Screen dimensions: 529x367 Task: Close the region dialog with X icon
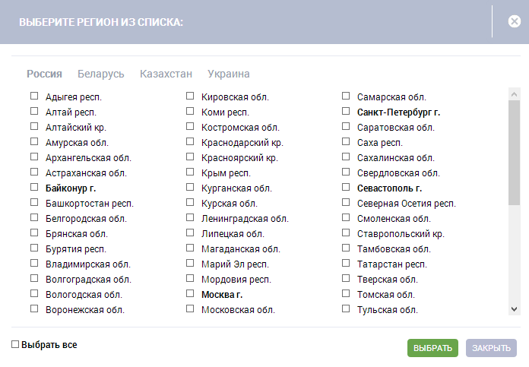click(515, 22)
